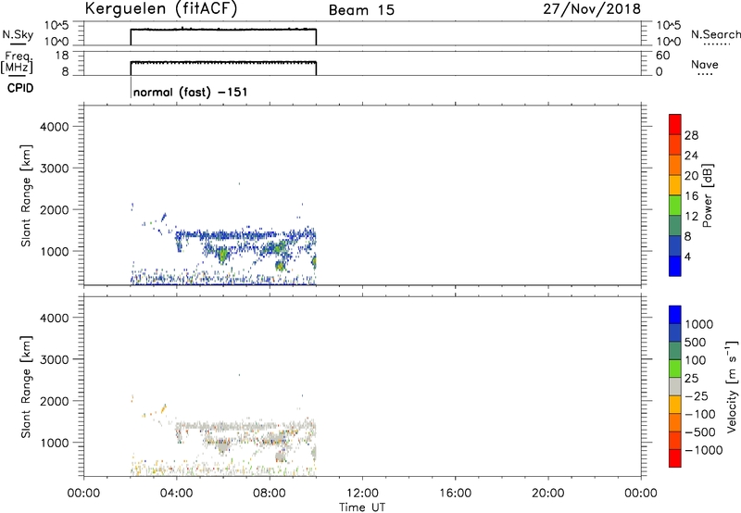
Task: Select the 'normal (fast) -151' CPID text
Action: [x=190, y=92]
